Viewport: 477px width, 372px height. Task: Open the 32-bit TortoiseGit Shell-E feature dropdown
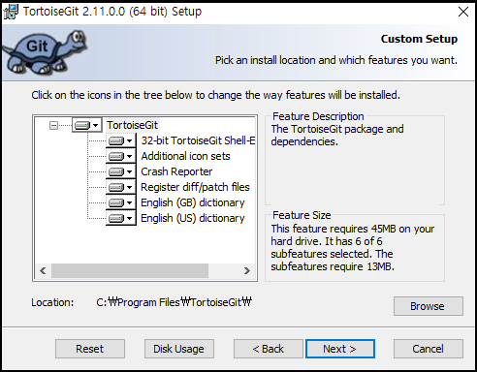click(120, 140)
